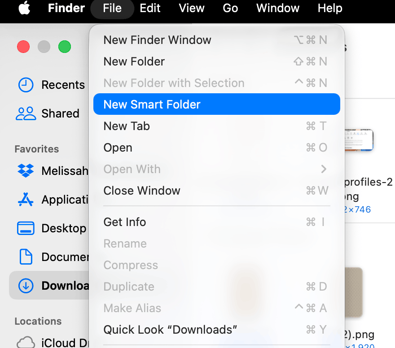Screen dimensions: 395x348
Task: Close the Finder window with red button
Action: point(23,47)
